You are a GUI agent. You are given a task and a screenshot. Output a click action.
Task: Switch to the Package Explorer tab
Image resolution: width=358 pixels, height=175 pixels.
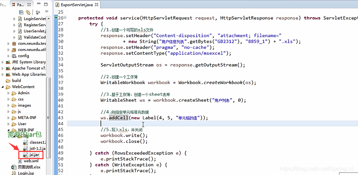pos(21,4)
